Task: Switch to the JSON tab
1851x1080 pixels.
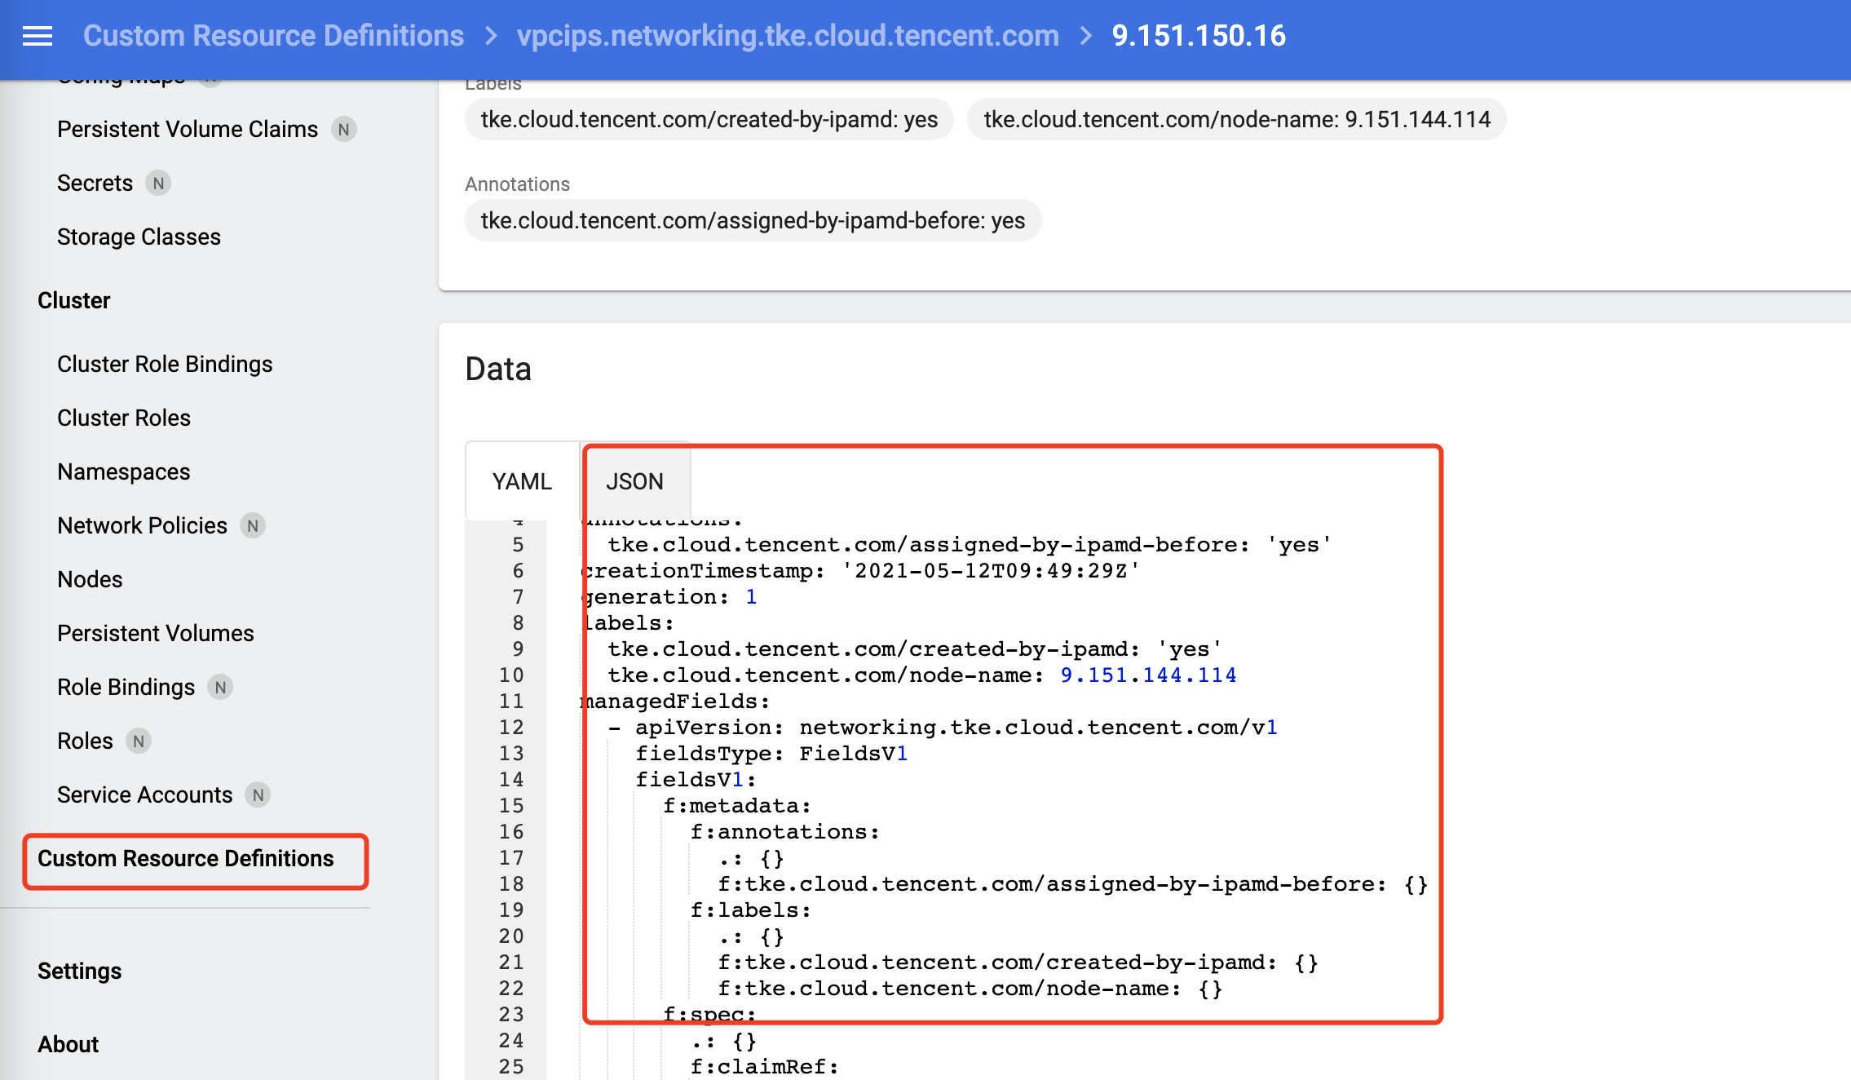Action: coord(636,481)
